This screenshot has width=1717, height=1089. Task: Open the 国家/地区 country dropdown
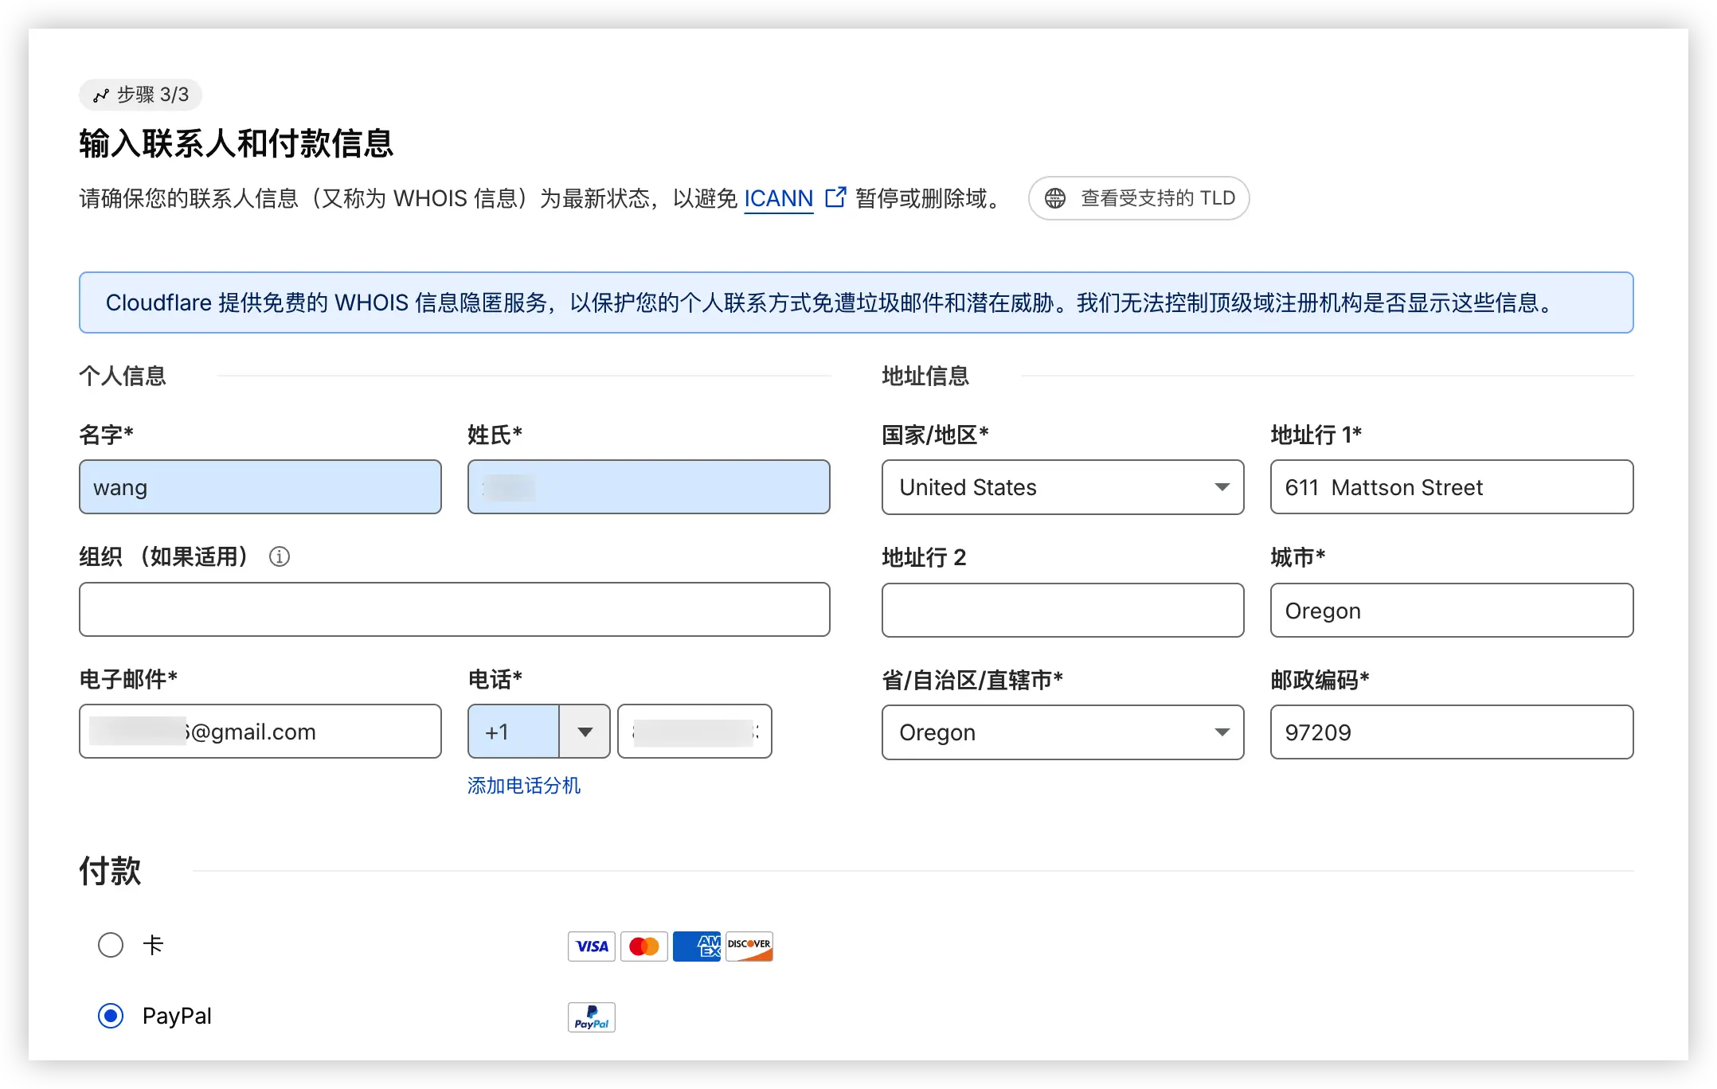pos(1062,487)
